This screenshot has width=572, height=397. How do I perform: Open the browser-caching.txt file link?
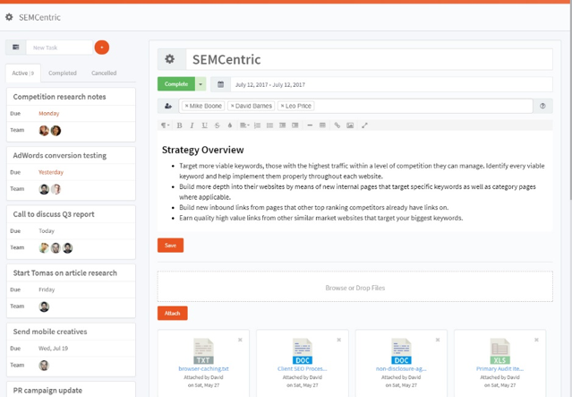[203, 369]
